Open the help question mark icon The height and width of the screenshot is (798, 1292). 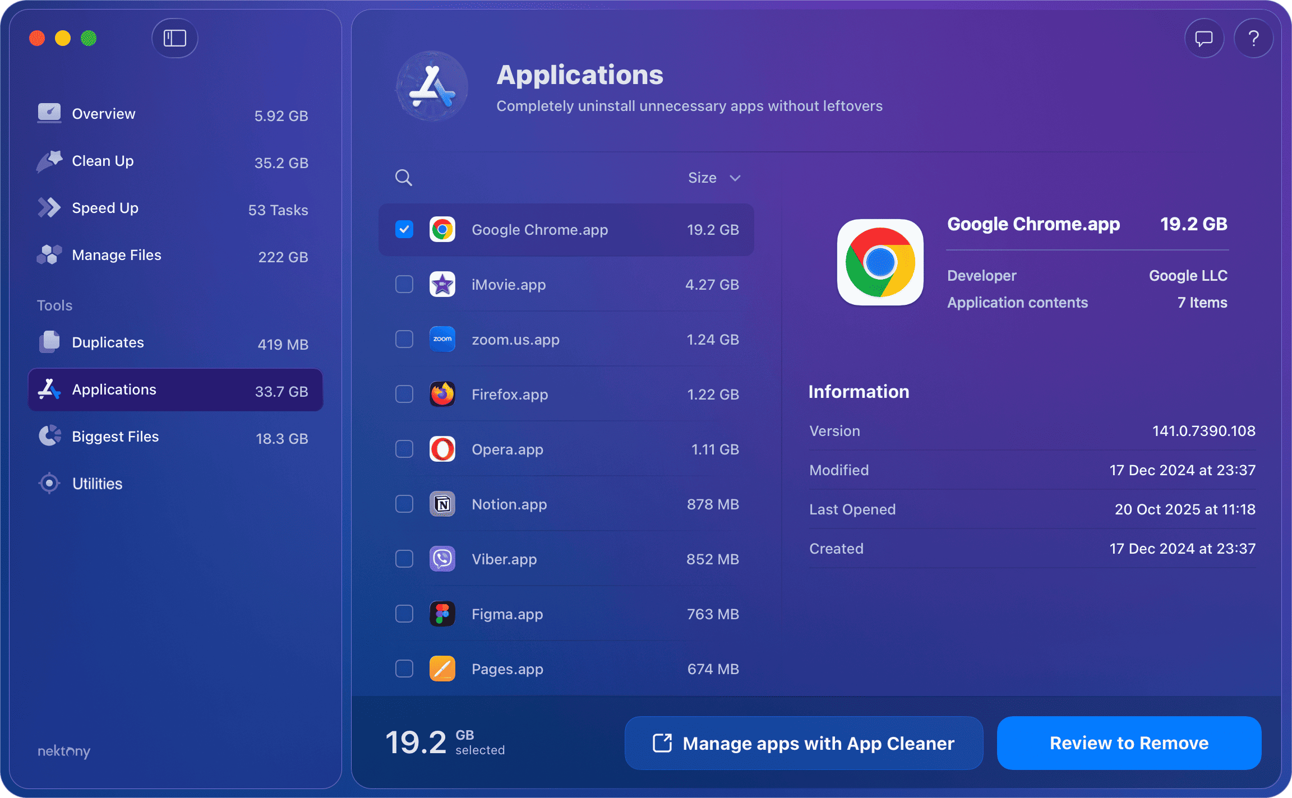point(1254,38)
